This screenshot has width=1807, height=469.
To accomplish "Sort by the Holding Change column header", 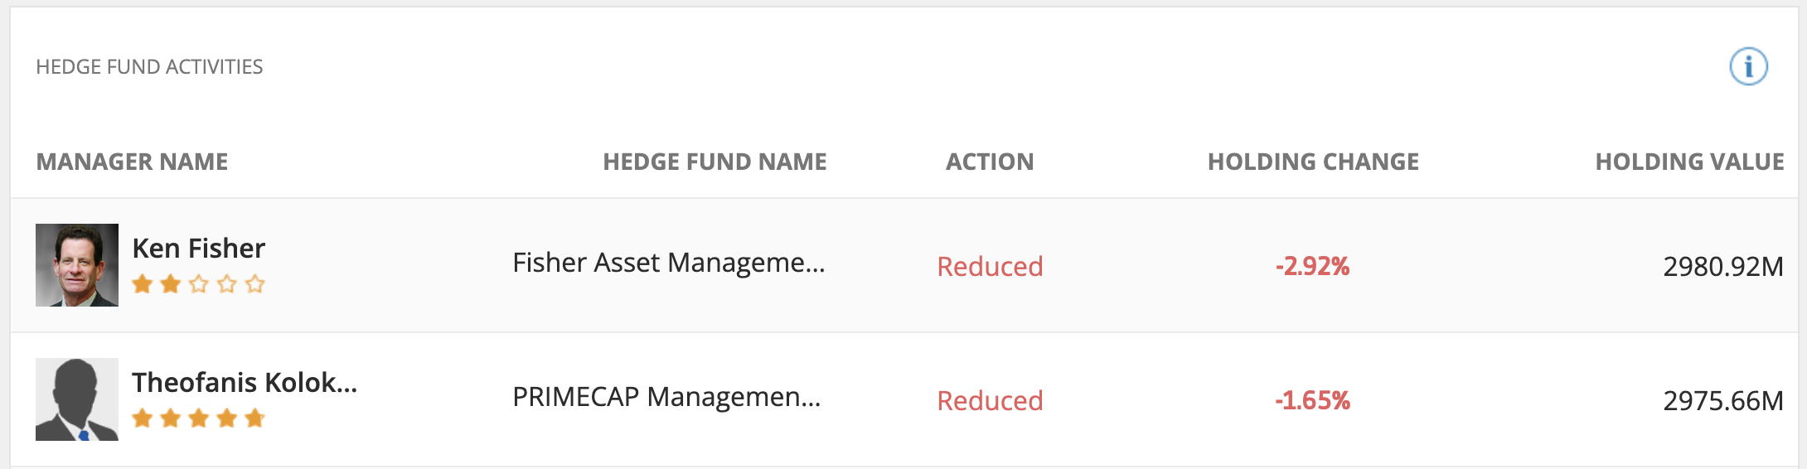I will pos(1313,162).
